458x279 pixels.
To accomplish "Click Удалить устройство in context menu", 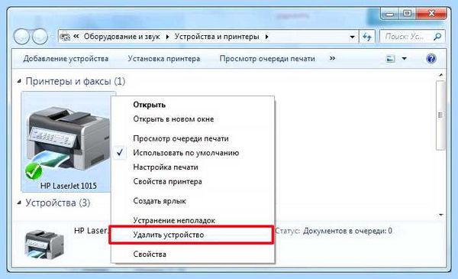I will click(192, 235).
